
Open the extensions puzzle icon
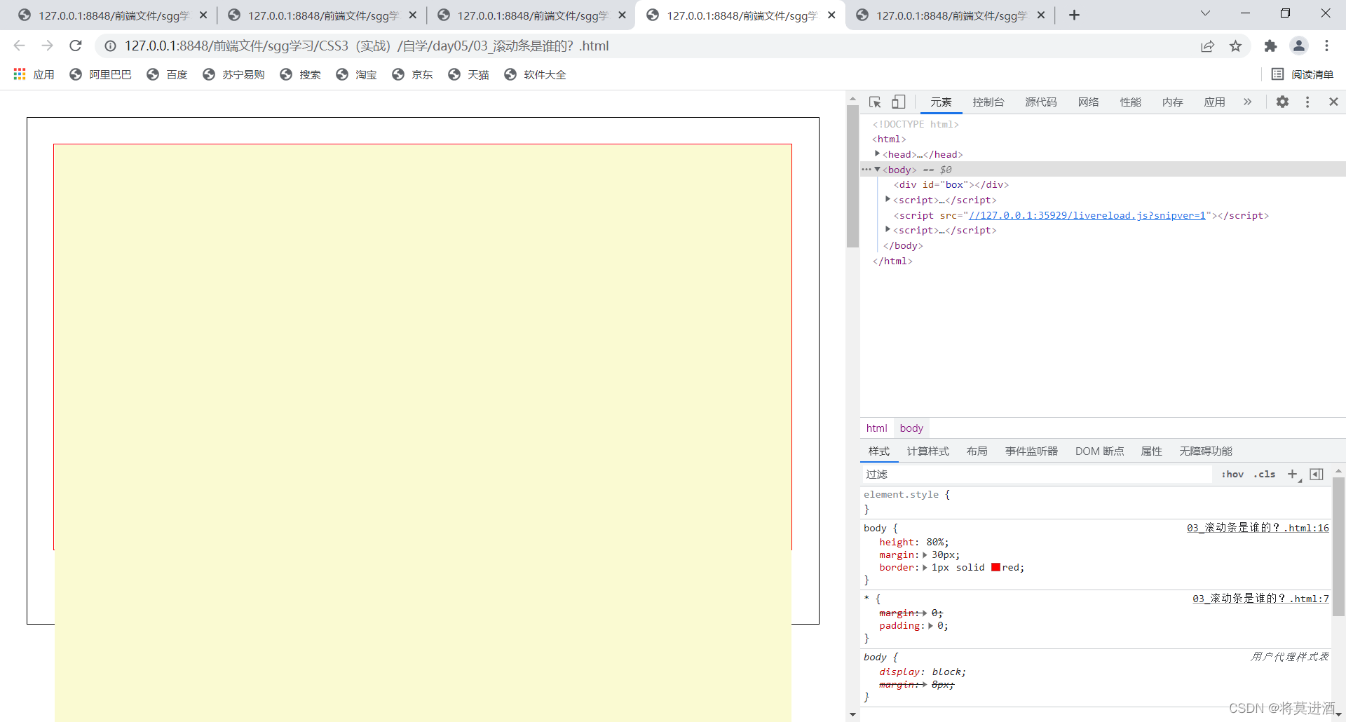click(1270, 46)
